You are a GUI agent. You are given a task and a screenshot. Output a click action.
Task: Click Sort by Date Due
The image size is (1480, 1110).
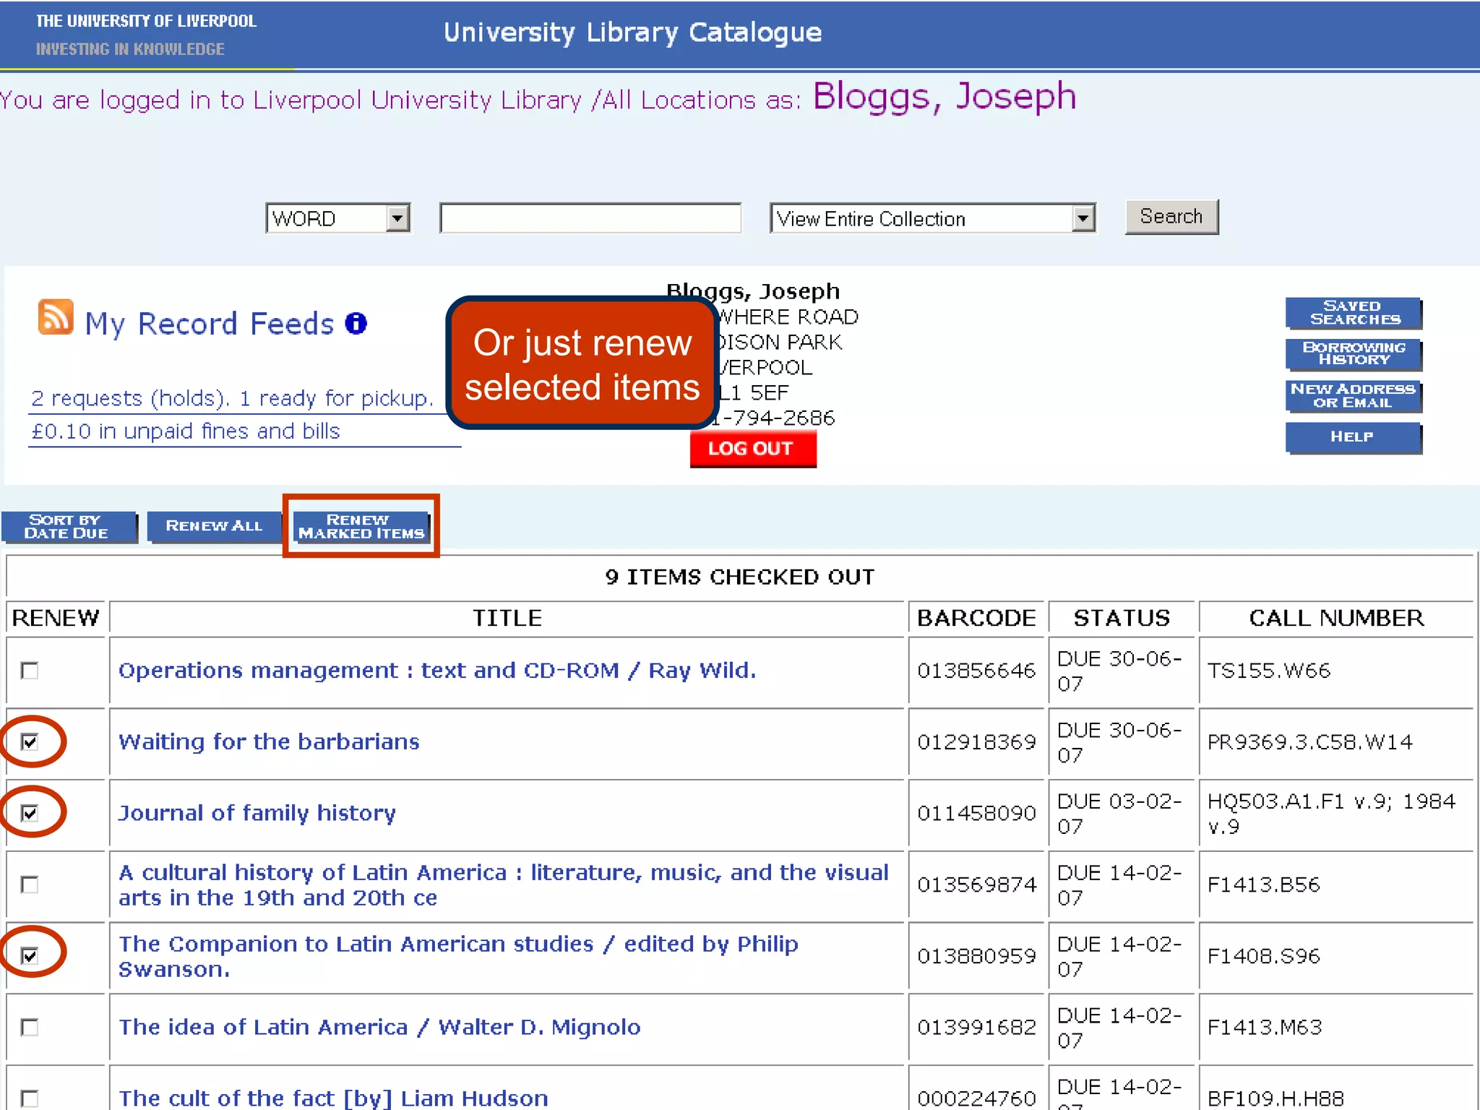[x=68, y=527]
